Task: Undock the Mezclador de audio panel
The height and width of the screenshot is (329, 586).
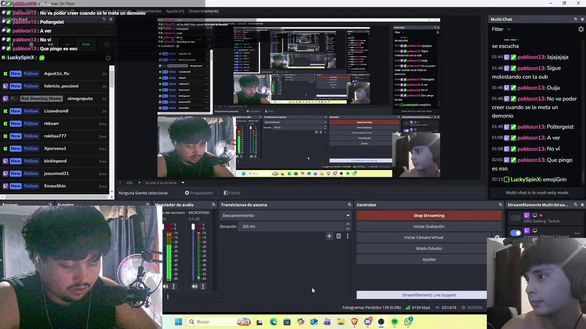Action: coord(213,205)
